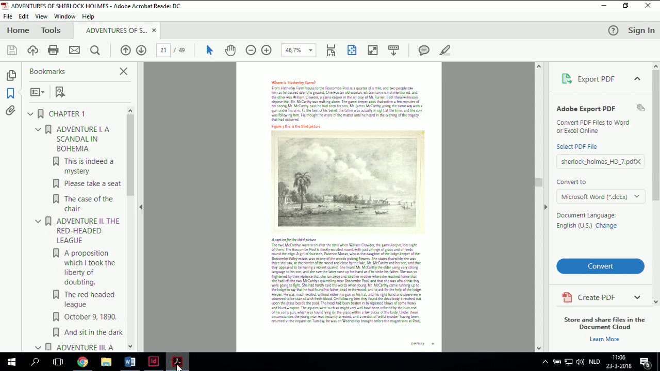Viewport: 660px width, 371px height.
Task: Open the attachments paperclip panel
Action: tap(10, 110)
